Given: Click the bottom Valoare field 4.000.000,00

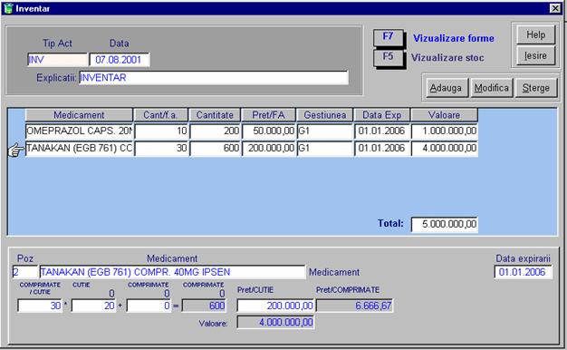Looking at the screenshot, I should (x=275, y=322).
